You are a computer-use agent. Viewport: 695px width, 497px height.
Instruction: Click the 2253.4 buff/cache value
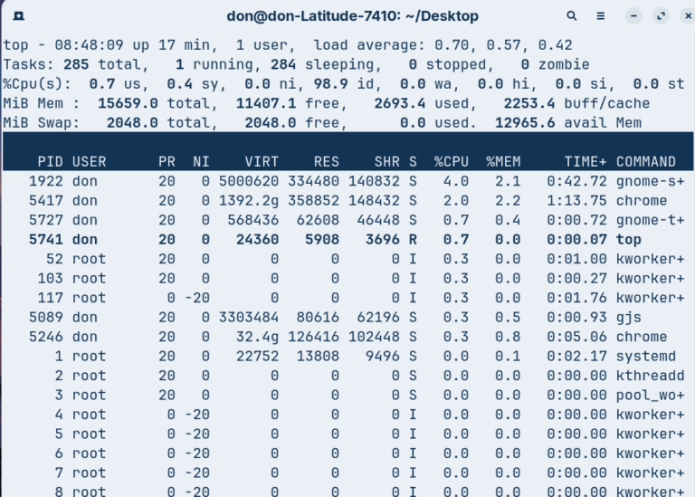coord(529,103)
